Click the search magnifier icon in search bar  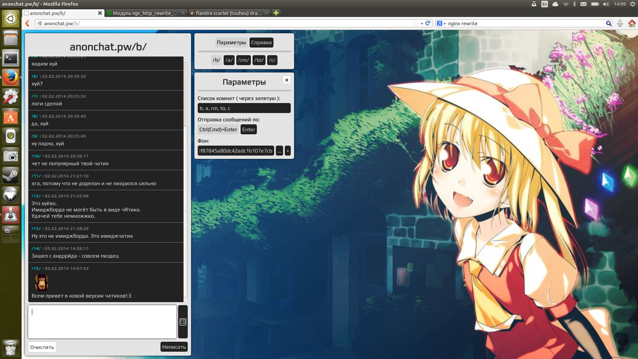click(x=608, y=23)
